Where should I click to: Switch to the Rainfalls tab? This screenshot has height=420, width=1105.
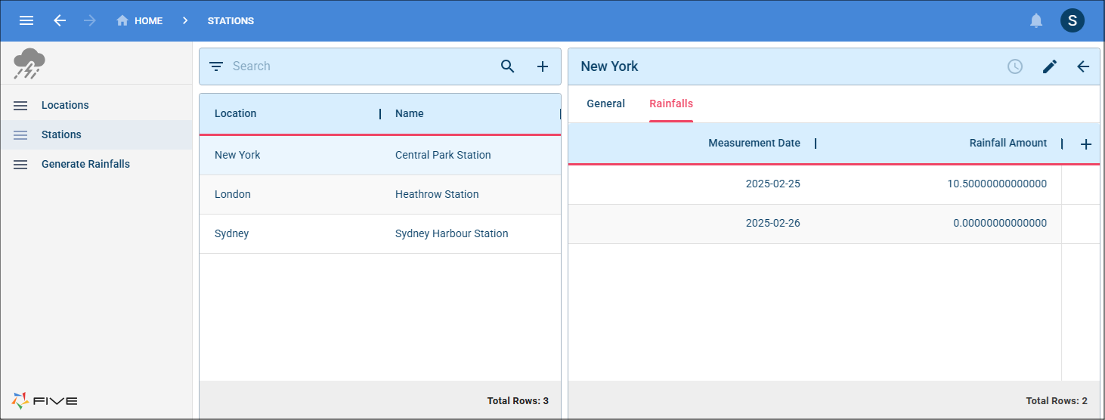click(x=671, y=103)
